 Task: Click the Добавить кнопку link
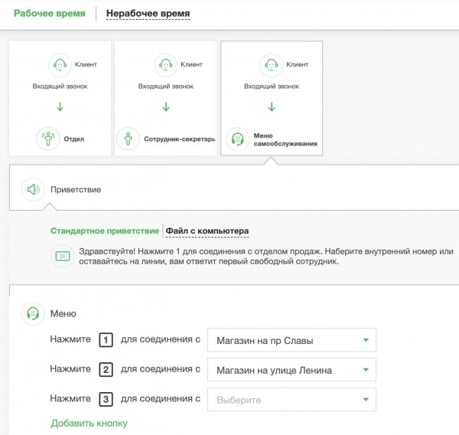[89, 424]
